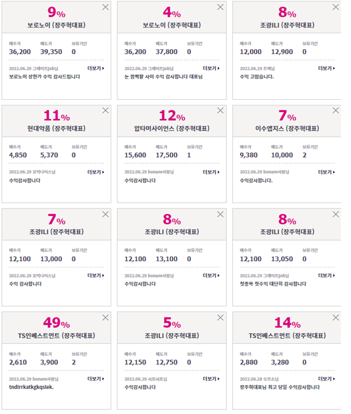
Task: Click 더보기 on 14% TS인베스트먼트 card
Action: (326, 379)
